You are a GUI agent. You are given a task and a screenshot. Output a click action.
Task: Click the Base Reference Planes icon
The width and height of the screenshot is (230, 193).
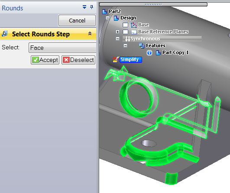pyautogui.click(x=134, y=32)
